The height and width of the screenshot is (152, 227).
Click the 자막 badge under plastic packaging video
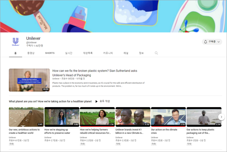coord(189,144)
